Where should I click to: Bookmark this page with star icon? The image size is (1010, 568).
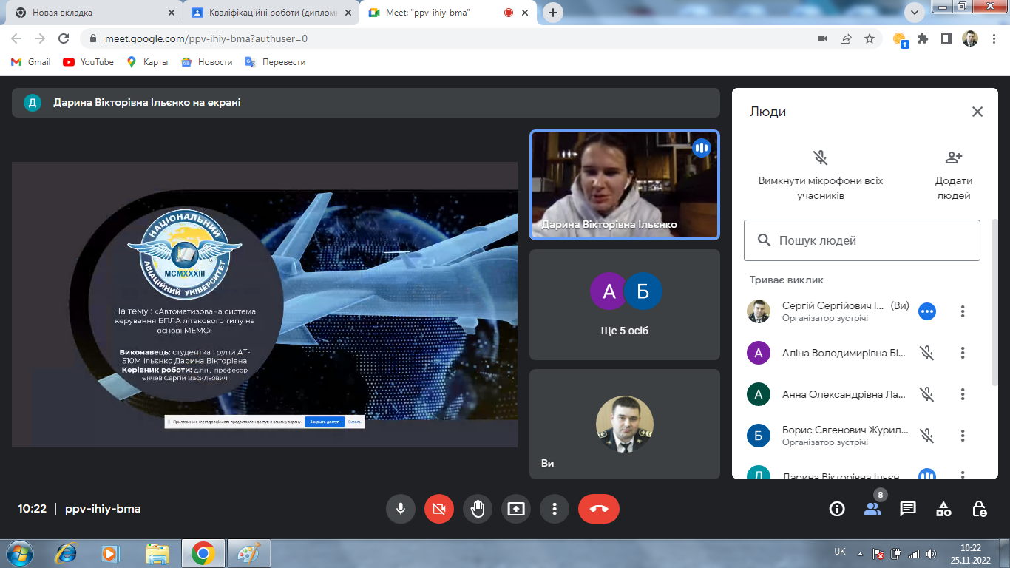(x=870, y=38)
